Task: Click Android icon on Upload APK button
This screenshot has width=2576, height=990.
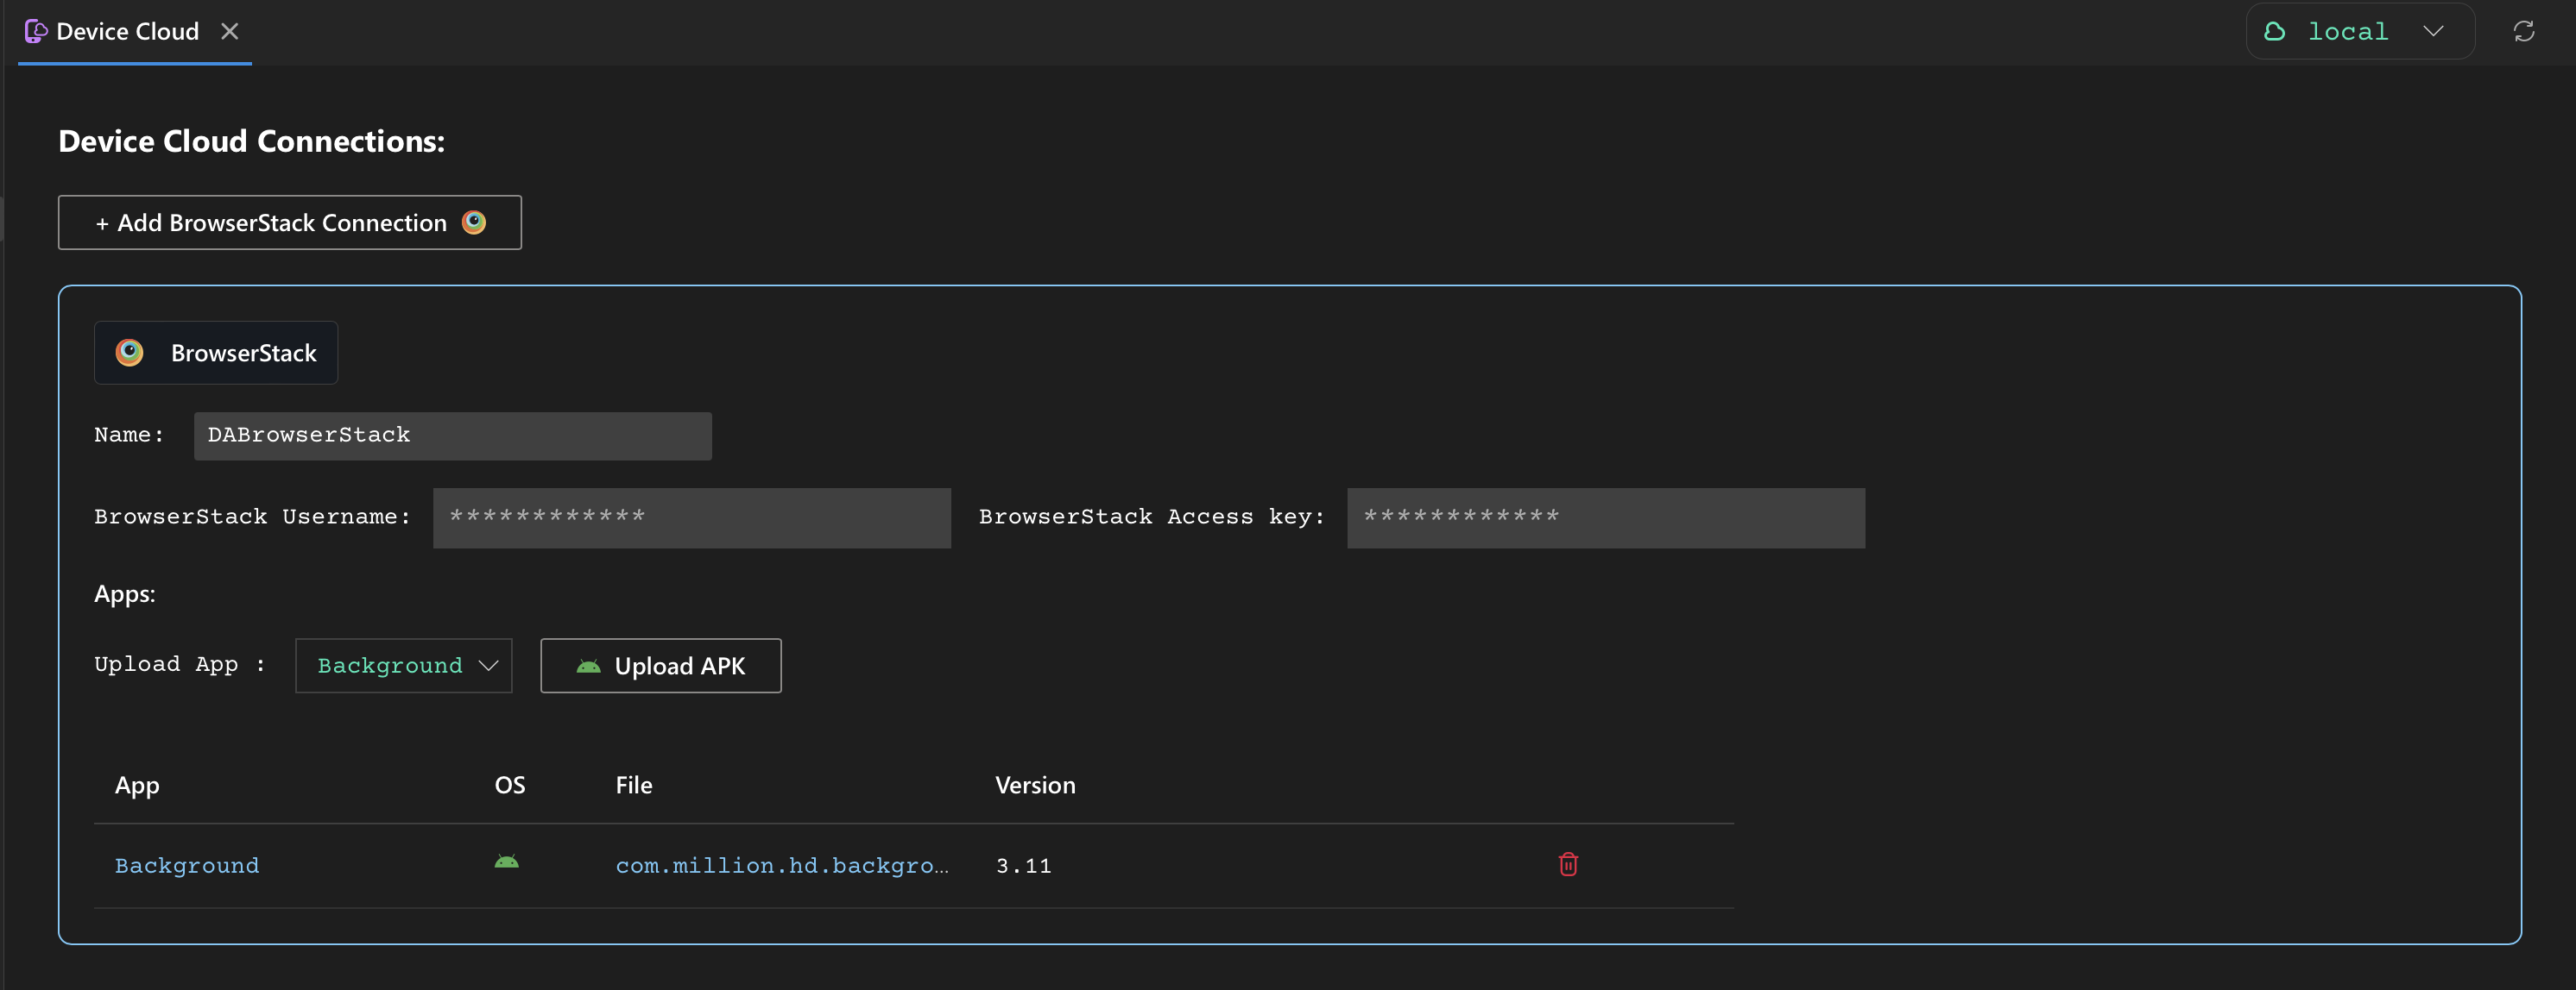Action: 589,667
